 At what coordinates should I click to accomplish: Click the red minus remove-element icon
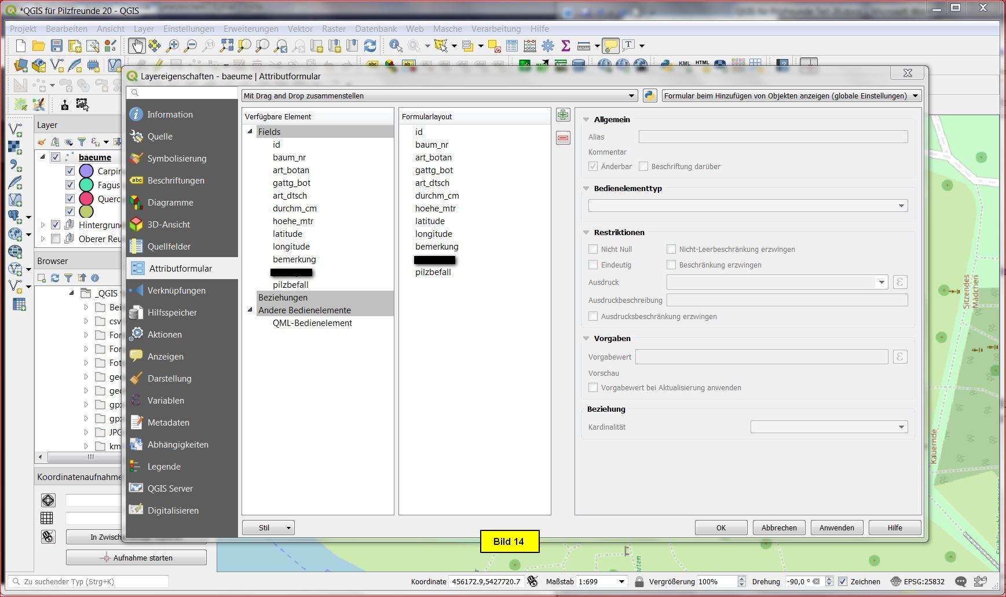point(562,138)
